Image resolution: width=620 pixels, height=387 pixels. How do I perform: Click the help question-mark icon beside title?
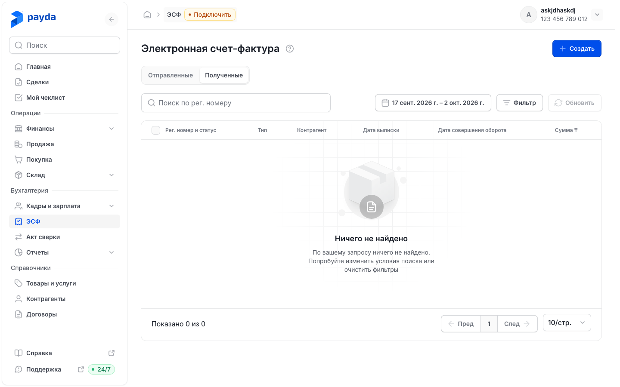click(x=290, y=49)
